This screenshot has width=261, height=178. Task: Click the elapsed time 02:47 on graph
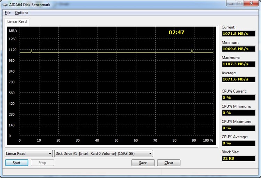coord(176,32)
